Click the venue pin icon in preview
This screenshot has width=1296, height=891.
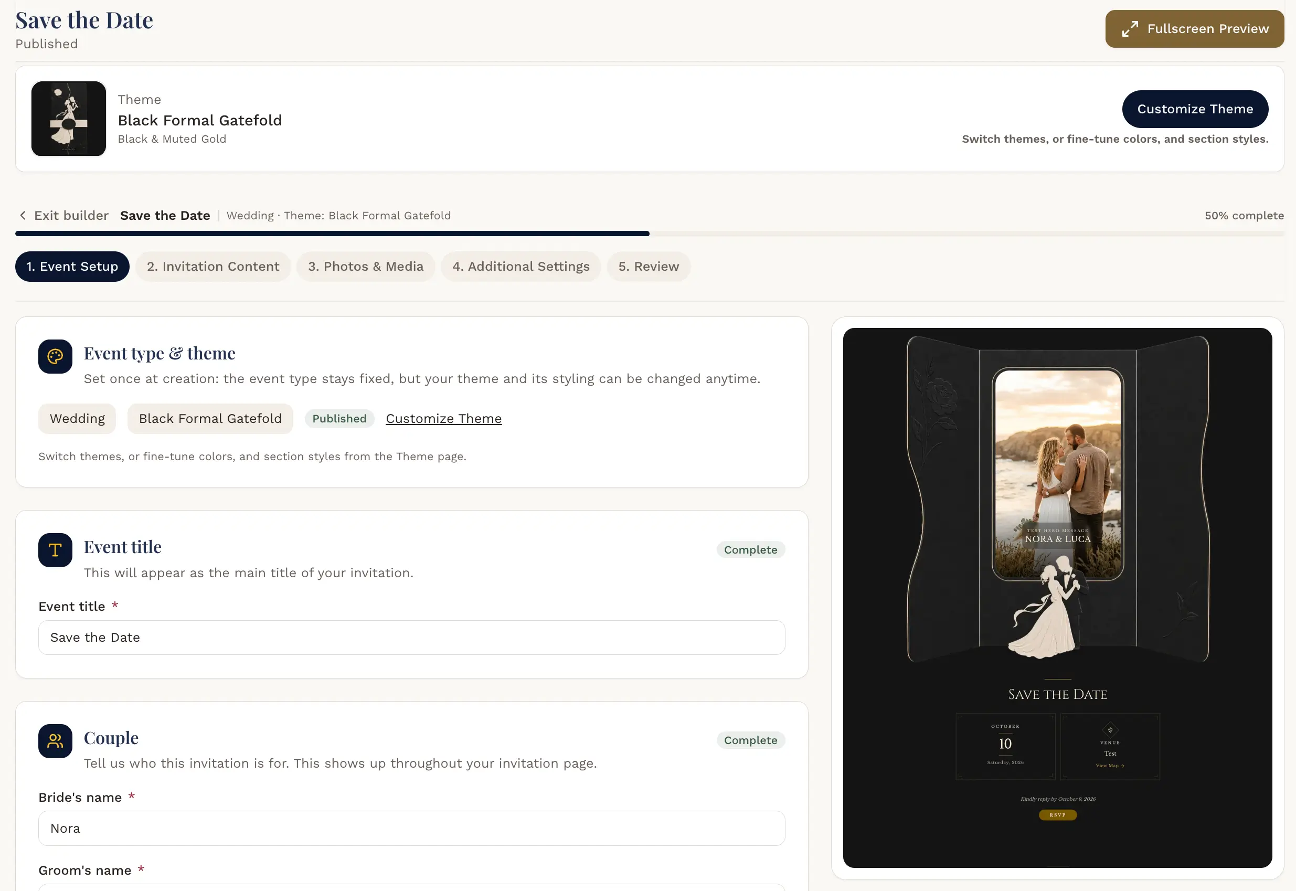click(x=1110, y=730)
